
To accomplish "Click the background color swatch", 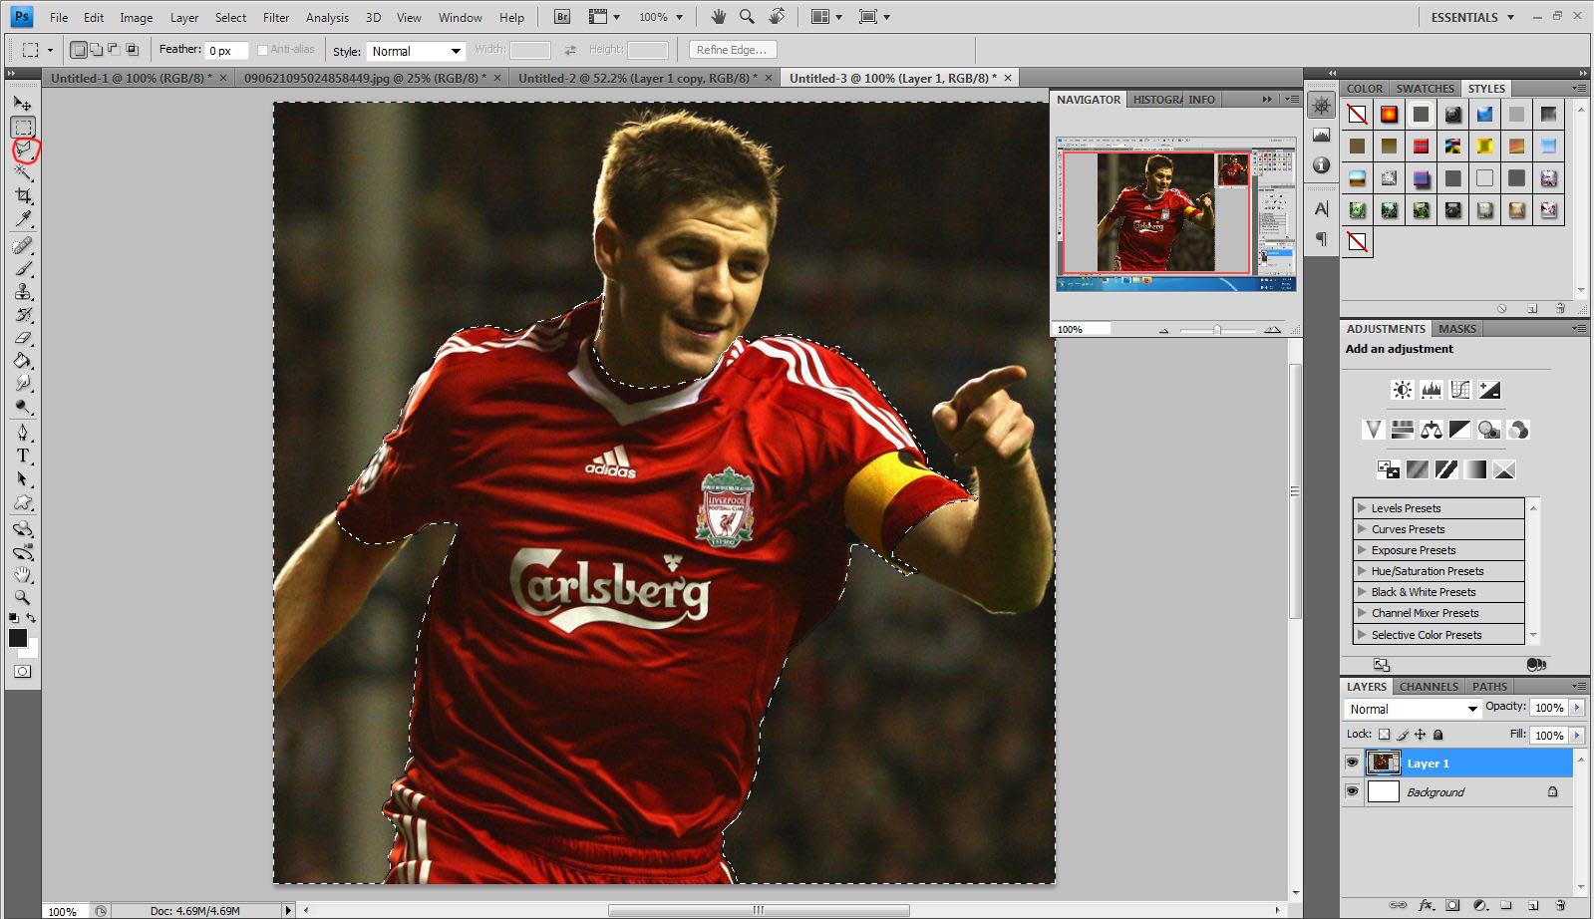I will pyautogui.click(x=30, y=649).
